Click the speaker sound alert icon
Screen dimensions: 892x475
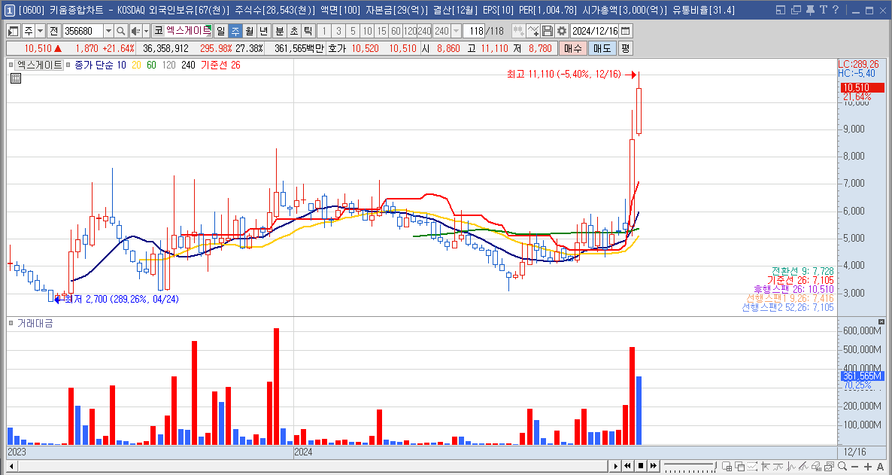pos(135,31)
